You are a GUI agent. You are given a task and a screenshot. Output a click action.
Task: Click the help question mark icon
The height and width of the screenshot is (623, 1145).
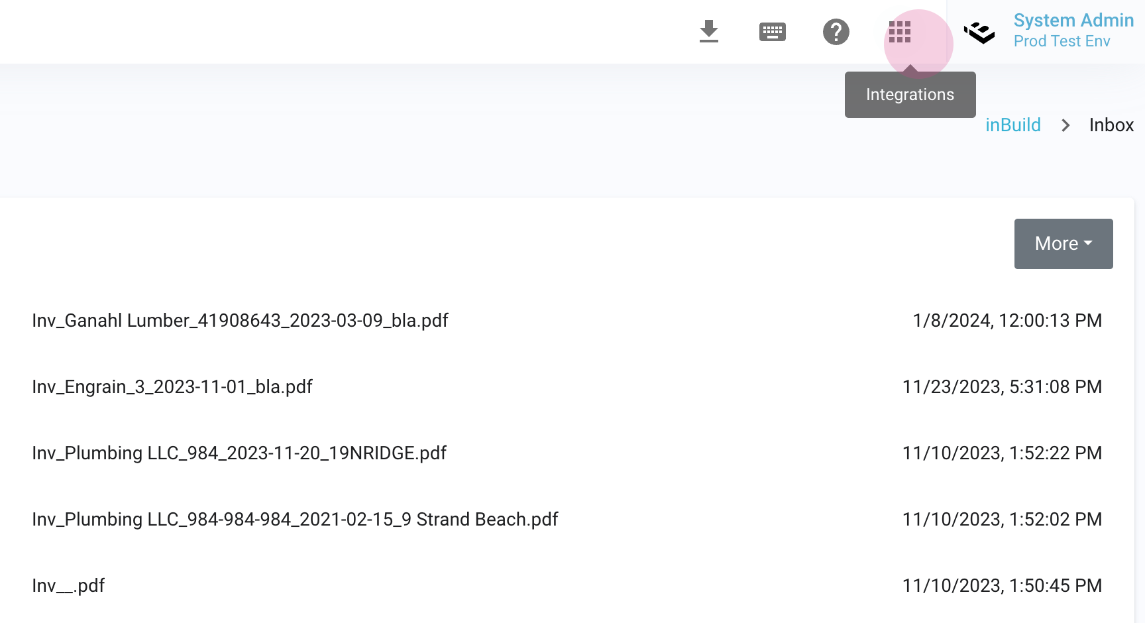pos(836,32)
